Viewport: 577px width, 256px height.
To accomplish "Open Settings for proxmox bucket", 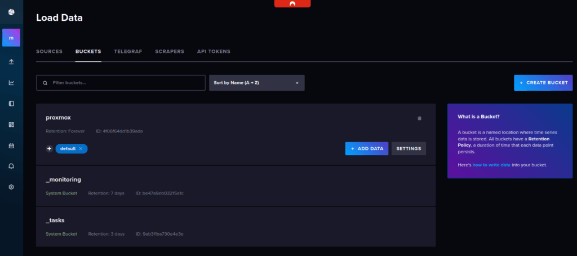I will pyautogui.click(x=409, y=148).
